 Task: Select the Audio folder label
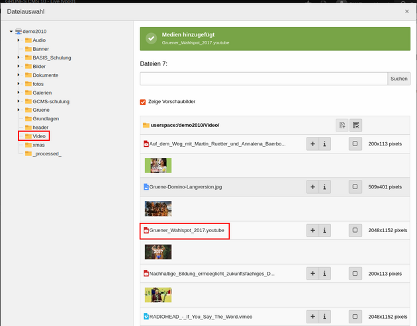pyautogui.click(x=39, y=40)
